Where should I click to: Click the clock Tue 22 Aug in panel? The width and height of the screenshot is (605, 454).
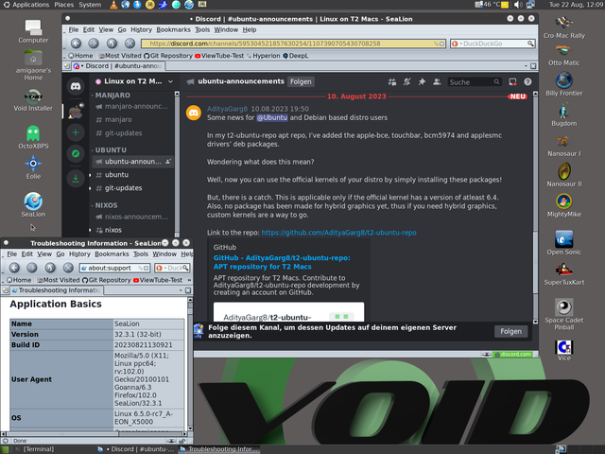coord(576,5)
